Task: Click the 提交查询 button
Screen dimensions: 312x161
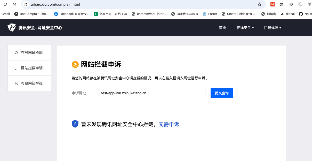Action: tap(222, 93)
